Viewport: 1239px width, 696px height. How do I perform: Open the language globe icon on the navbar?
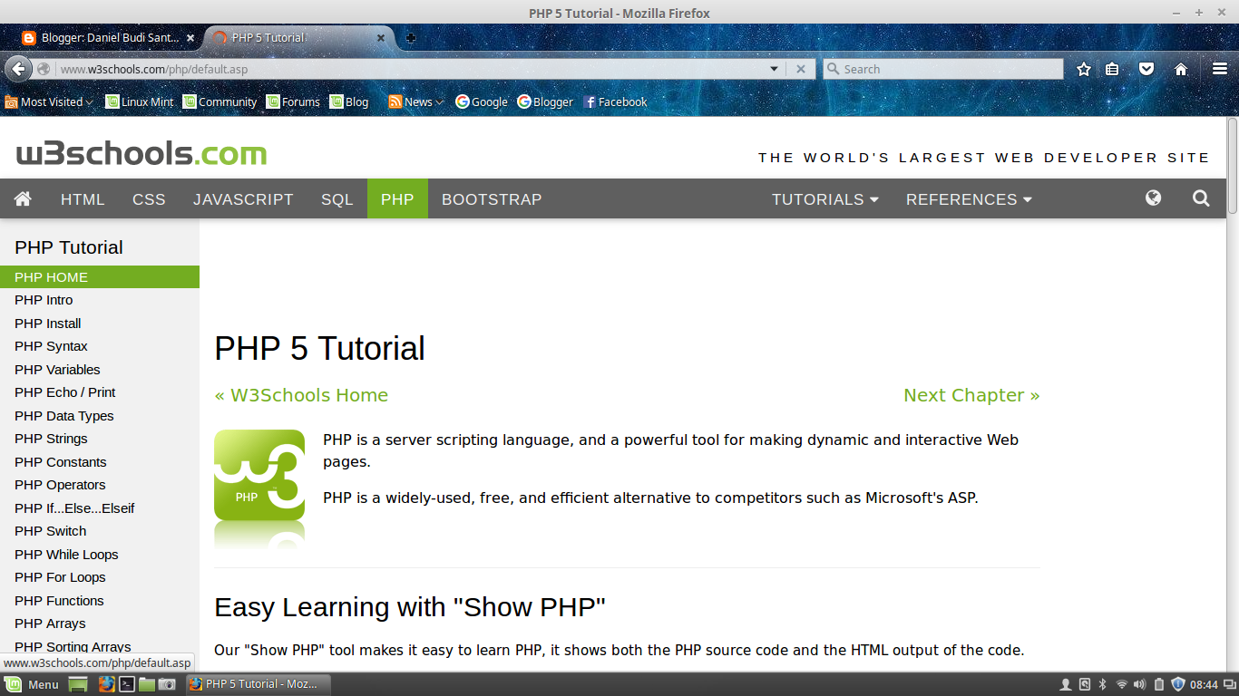point(1153,198)
